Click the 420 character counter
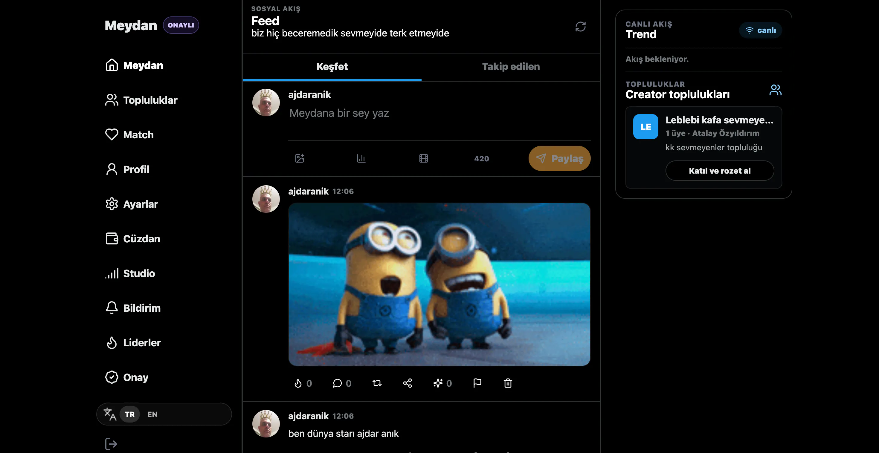This screenshot has height=453, width=879. click(x=481, y=159)
